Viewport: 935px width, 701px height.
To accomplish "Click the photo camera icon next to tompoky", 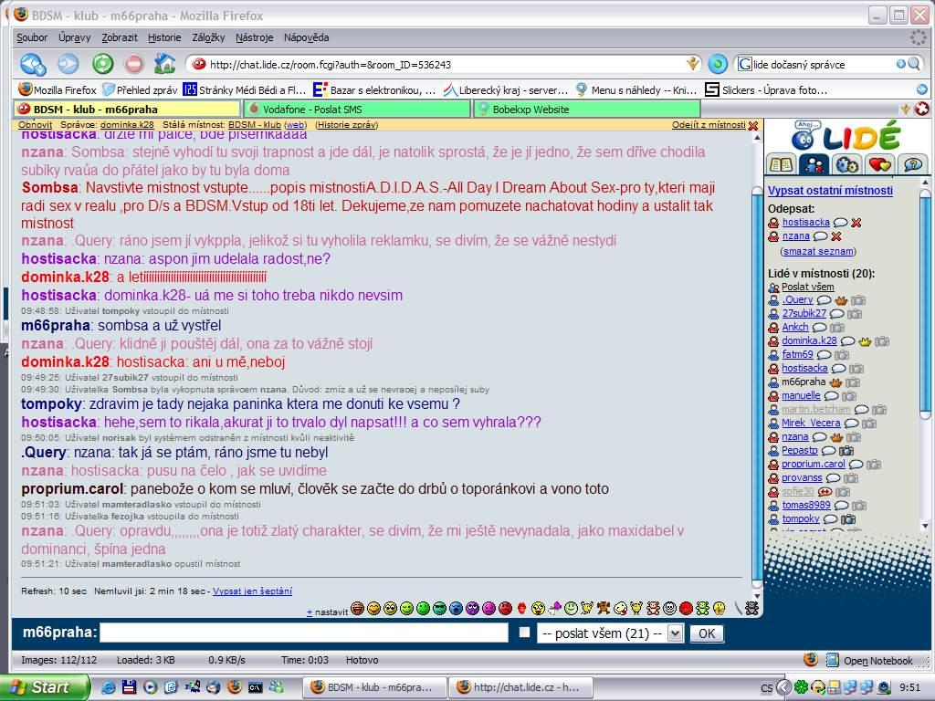I will pyautogui.click(x=848, y=519).
